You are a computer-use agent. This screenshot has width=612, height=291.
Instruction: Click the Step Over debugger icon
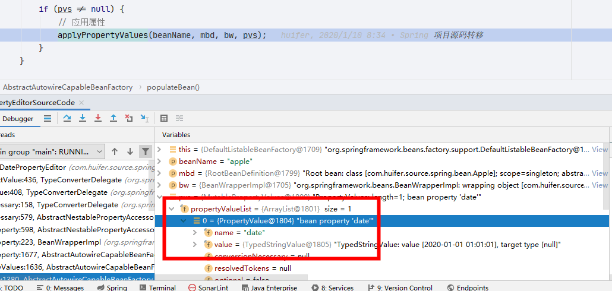pos(67,118)
